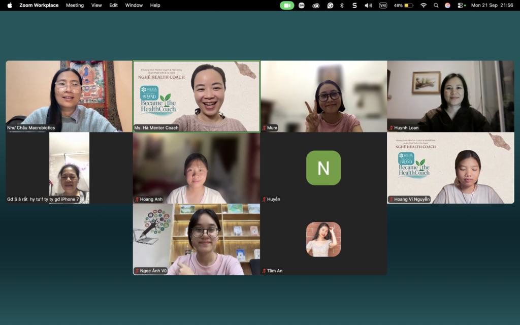This screenshot has height=325, width=520.
Task: Switch the VNI input source
Action: (x=383, y=5)
